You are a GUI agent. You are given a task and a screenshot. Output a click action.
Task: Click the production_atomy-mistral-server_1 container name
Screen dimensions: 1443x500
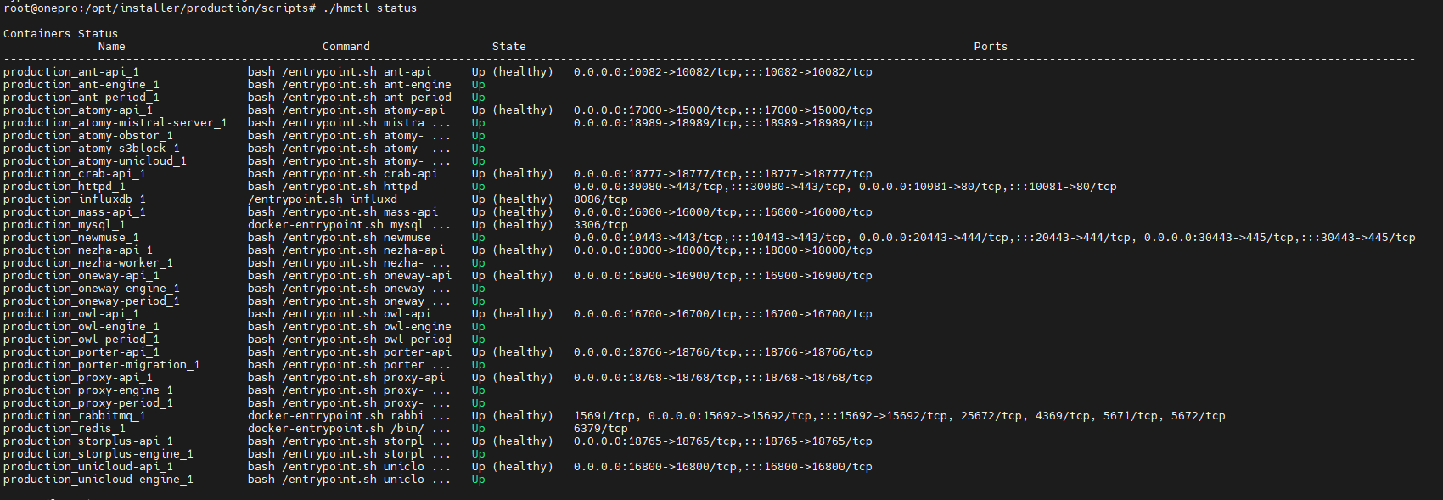coord(115,123)
